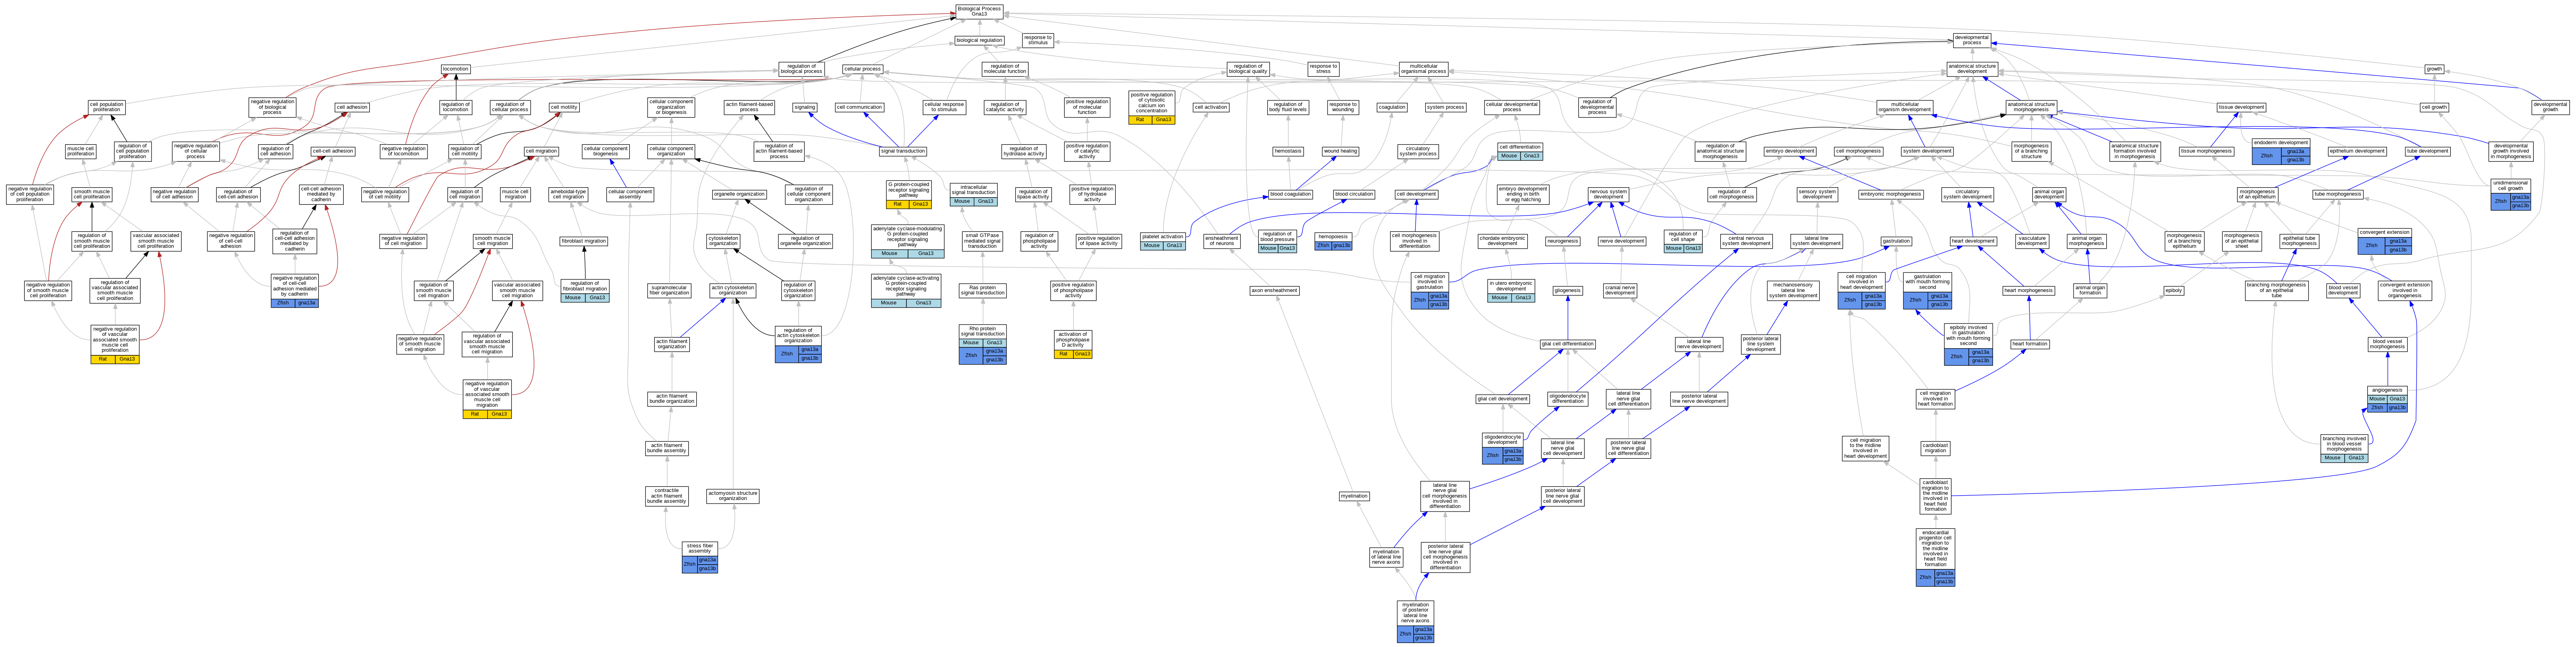Image resolution: width=2576 pixels, height=647 pixels.
Task: Select the root node 'Biological Process Gna13'
Action: point(978,11)
